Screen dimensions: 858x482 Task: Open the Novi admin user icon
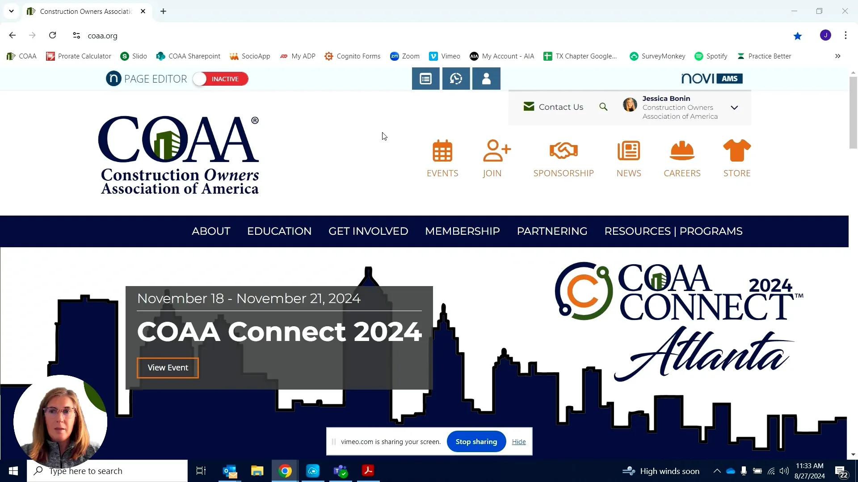tap(486, 79)
